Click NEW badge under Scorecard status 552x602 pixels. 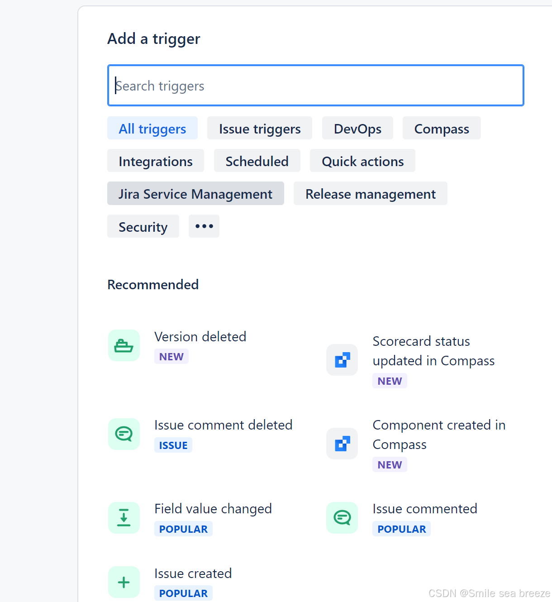(390, 381)
